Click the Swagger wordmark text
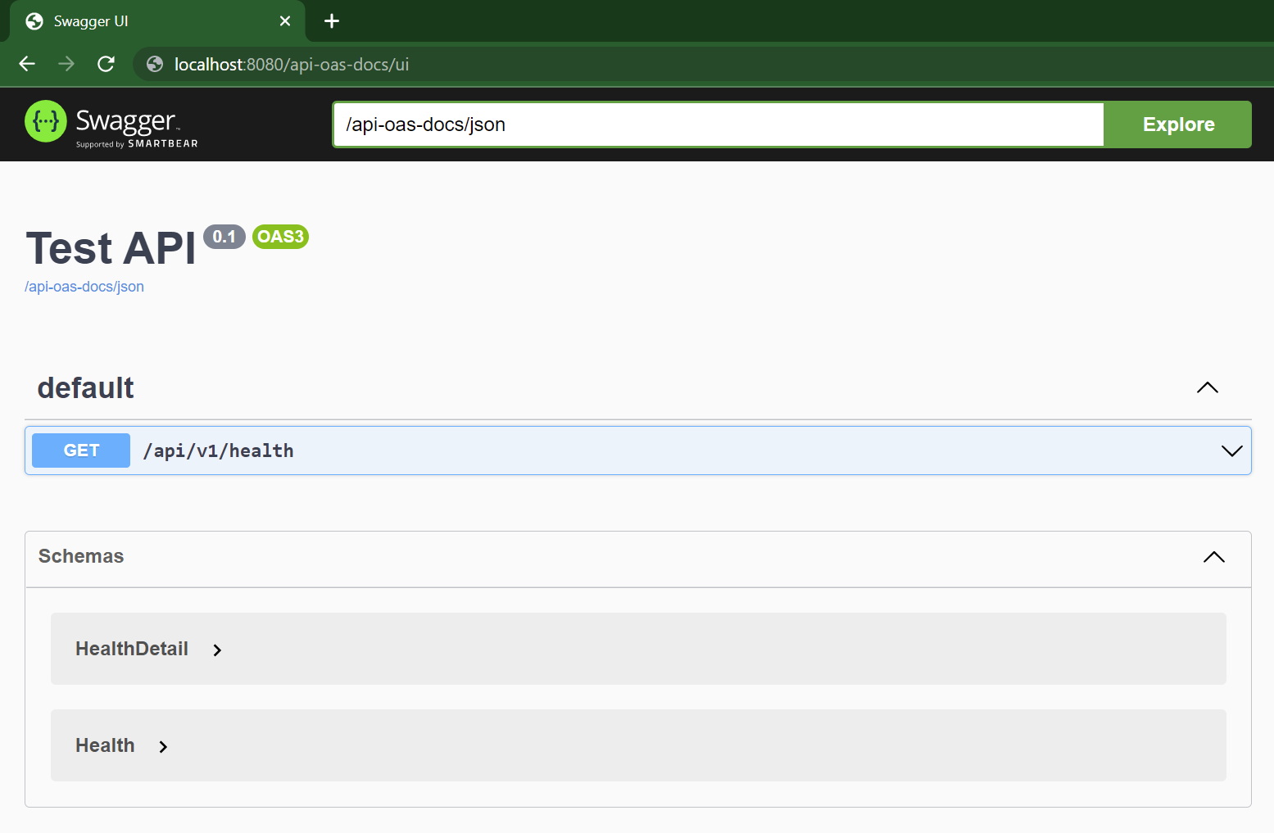Screen dimensions: 1274x833 point(126,121)
